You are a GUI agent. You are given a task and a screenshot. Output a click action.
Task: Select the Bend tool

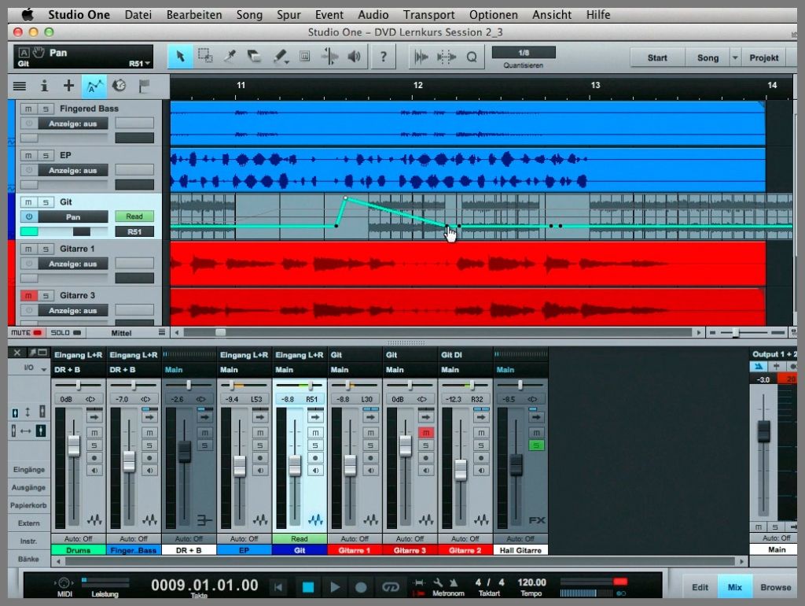329,56
